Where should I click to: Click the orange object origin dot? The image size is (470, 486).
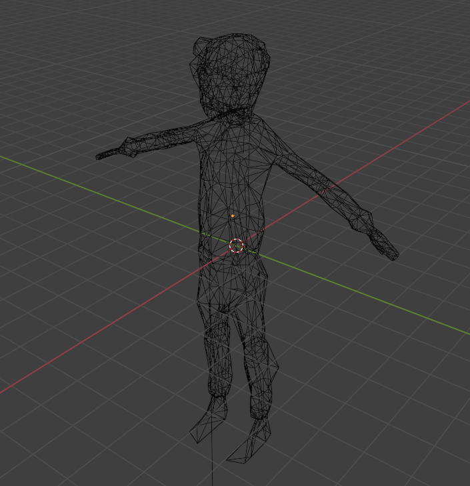coord(232,216)
